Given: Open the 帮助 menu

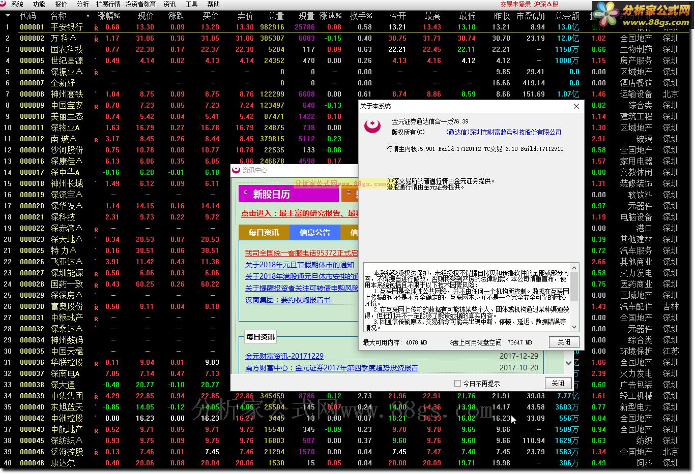Looking at the screenshot, I should tap(213, 4).
